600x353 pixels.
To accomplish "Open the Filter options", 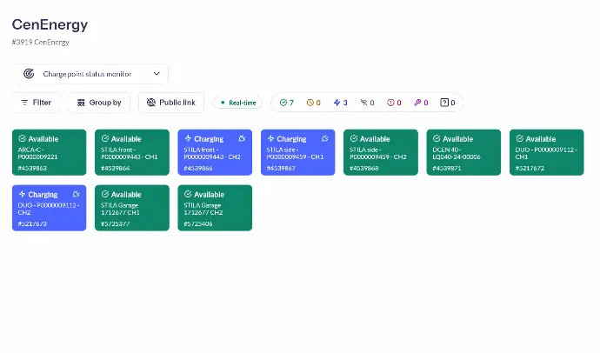I will (x=36, y=103).
